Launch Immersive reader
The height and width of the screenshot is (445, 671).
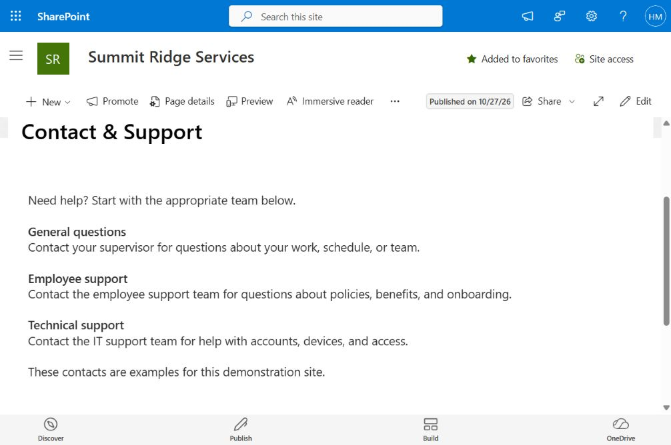330,101
